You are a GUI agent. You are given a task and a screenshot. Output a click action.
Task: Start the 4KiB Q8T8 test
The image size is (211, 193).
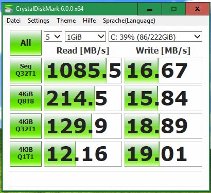[26, 98]
